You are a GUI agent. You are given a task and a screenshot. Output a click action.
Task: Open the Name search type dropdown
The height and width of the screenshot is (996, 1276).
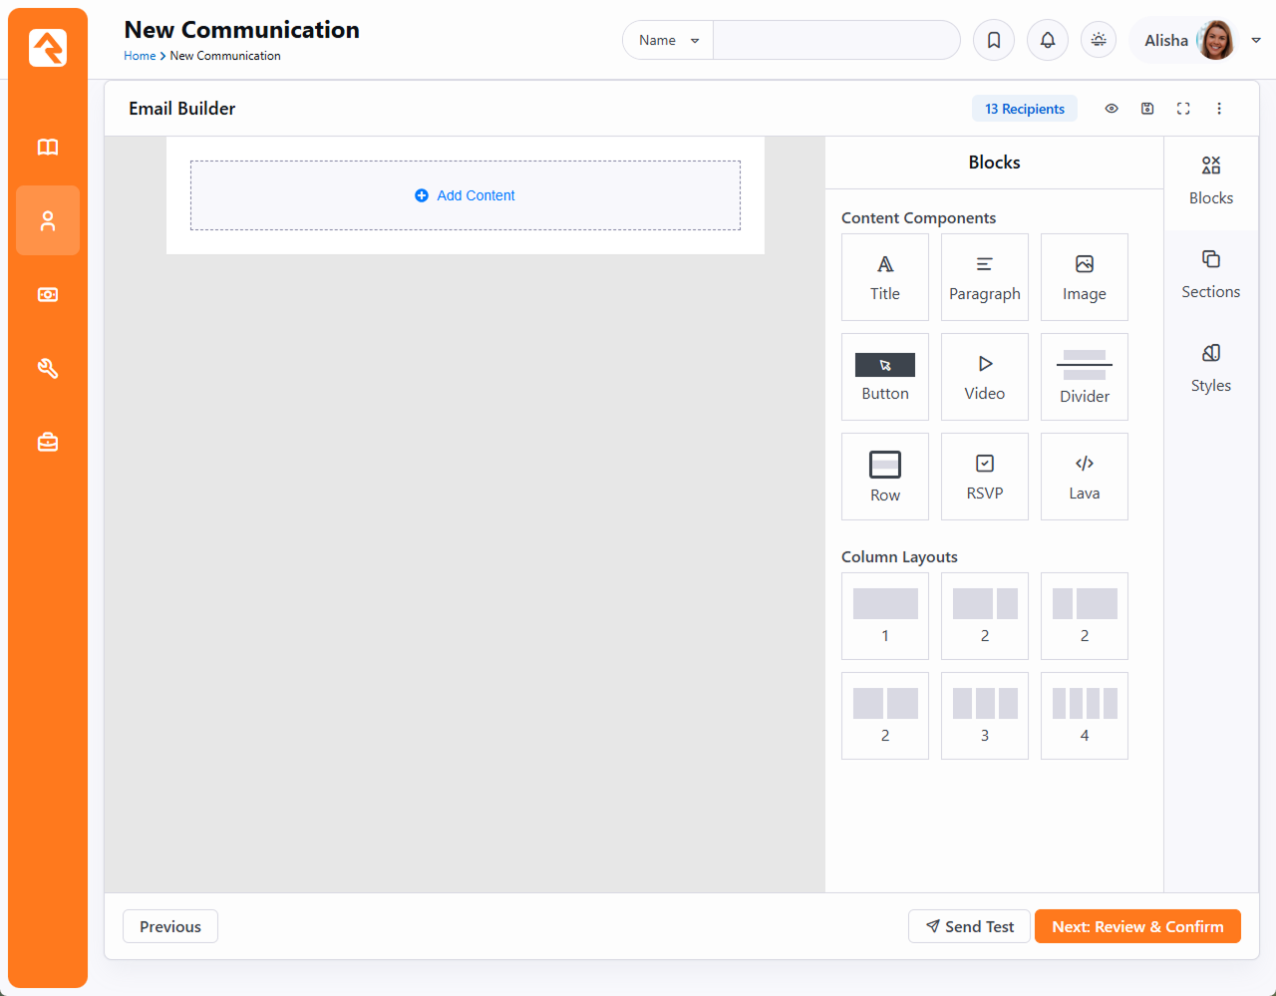tap(668, 40)
